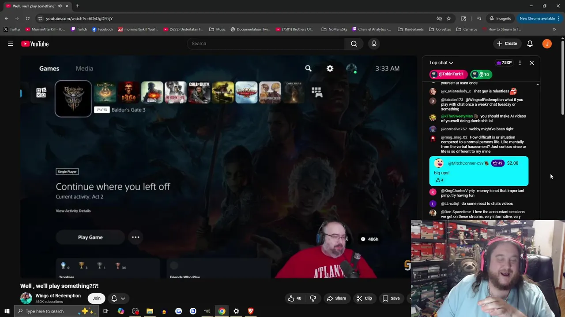Image resolution: width=565 pixels, height=317 pixels.
Task: Open live chat more options menu
Action: click(520, 63)
